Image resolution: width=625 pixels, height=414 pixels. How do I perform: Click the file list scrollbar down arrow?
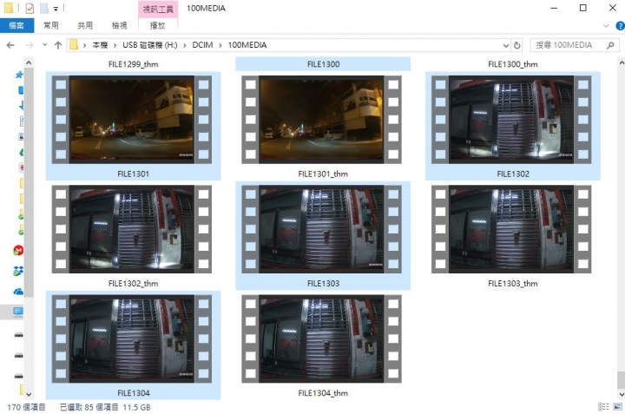coord(621,394)
